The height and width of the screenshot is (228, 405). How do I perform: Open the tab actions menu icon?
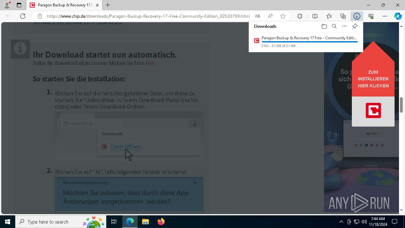pos(19,5)
